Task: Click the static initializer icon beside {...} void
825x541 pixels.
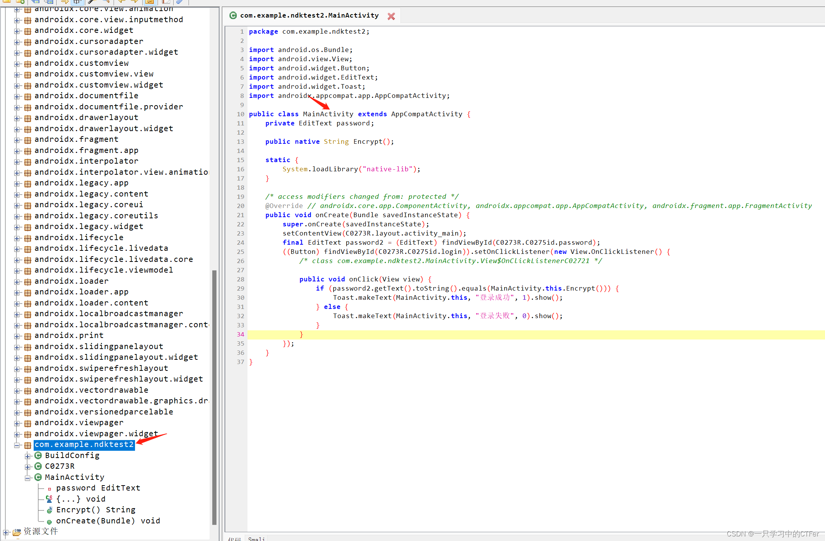Action: pos(49,499)
